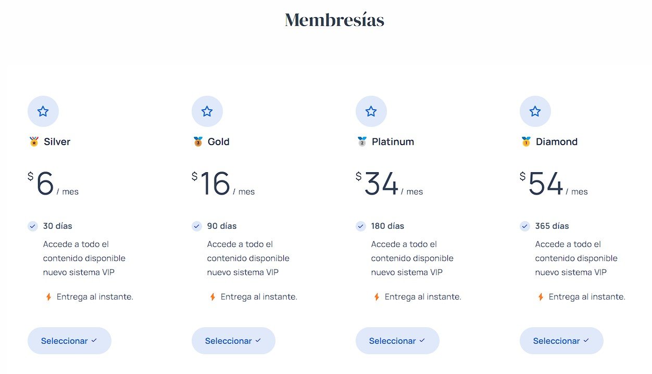The image size is (652, 374).
Task: Click the $34 / mes Platinum price
Action: coord(389,184)
